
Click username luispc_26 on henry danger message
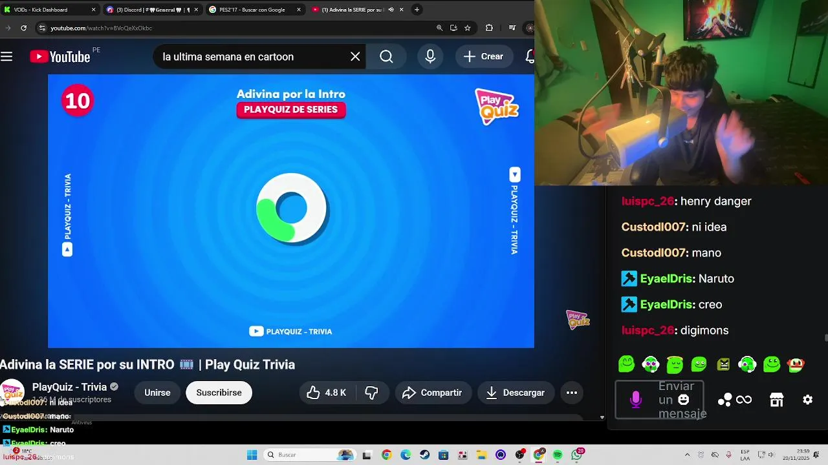648,201
